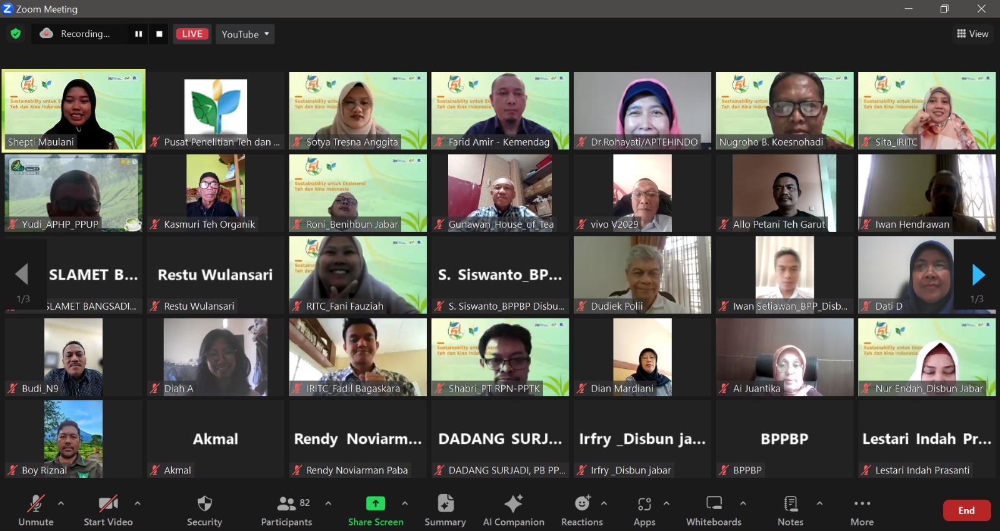Launch AI Companion
The height and width of the screenshot is (531, 1000).
(513, 510)
